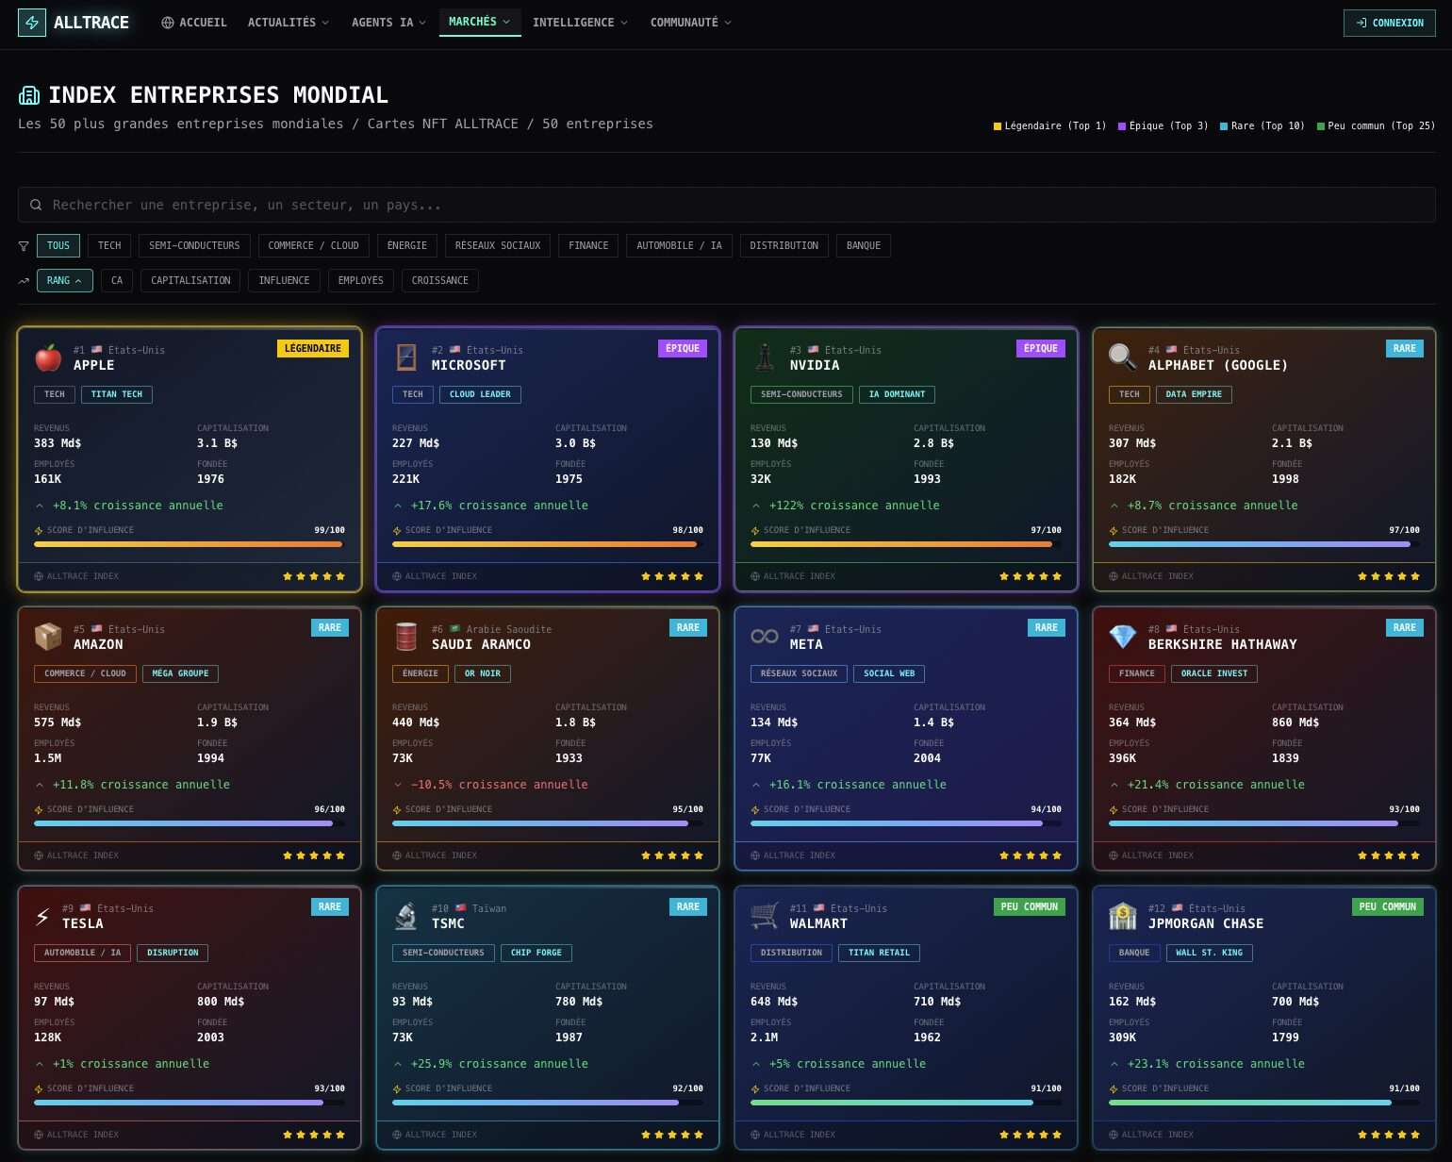
Task: Click the green Peu commun legend swatch
Action: [1321, 126]
